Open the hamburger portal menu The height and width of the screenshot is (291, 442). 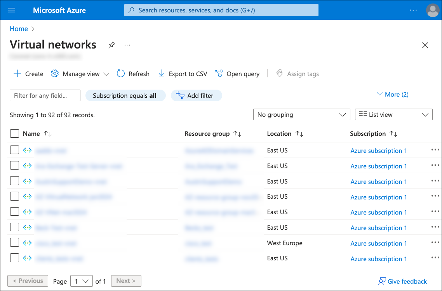tap(12, 10)
